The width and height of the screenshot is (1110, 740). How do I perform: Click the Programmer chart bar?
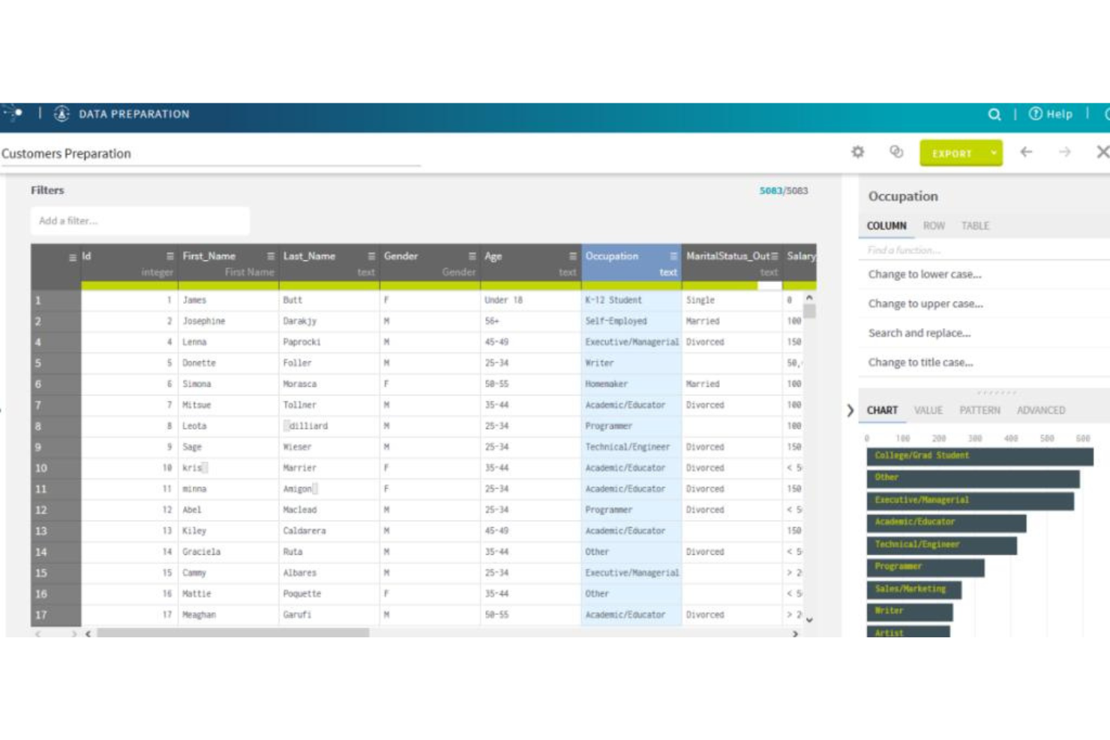pos(925,567)
